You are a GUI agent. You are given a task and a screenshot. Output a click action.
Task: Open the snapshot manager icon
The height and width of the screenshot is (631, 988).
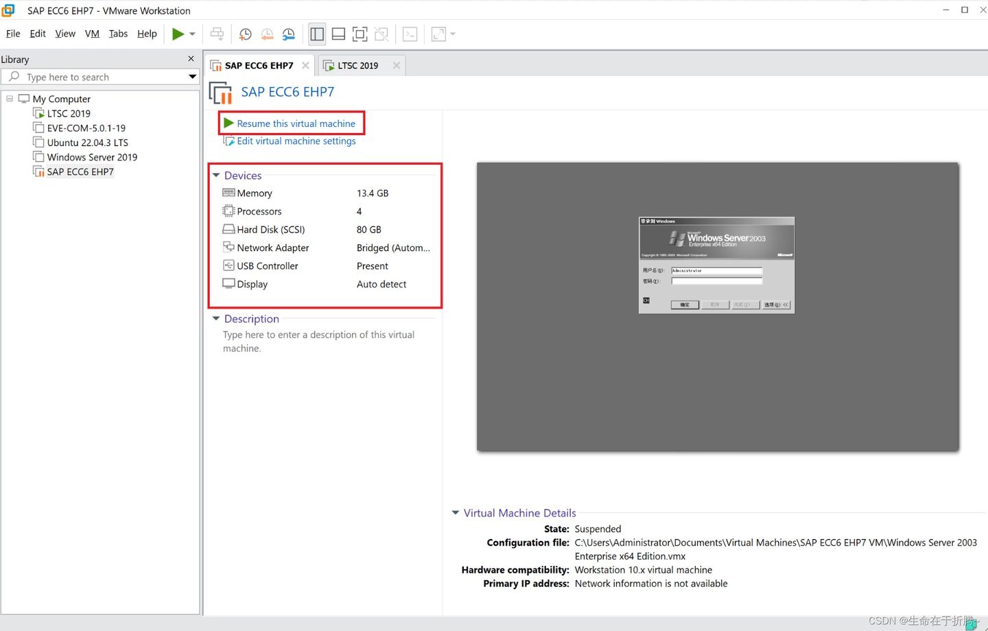[x=289, y=34]
